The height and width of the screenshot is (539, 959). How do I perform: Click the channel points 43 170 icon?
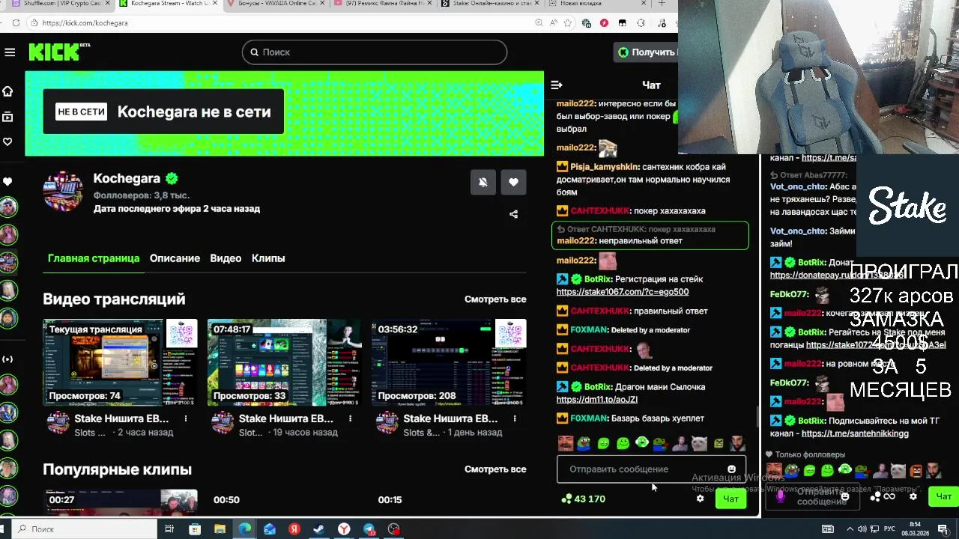click(x=566, y=499)
